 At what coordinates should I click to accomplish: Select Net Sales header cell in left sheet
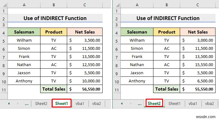(x=85, y=32)
